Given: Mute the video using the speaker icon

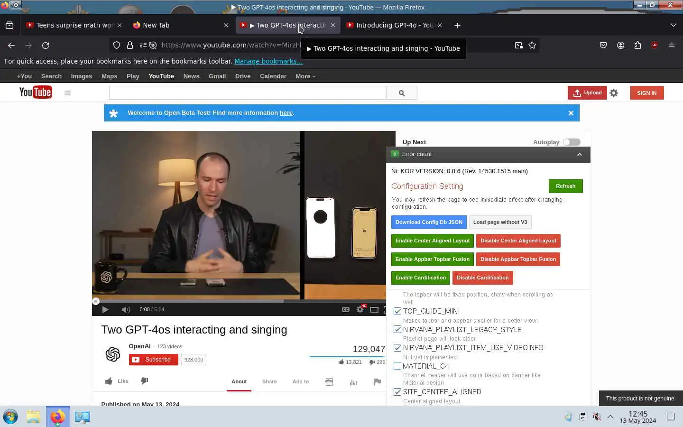Looking at the screenshot, I should click(x=126, y=309).
